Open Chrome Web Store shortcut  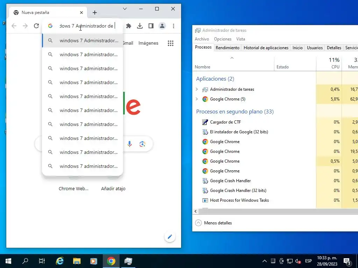73,188
